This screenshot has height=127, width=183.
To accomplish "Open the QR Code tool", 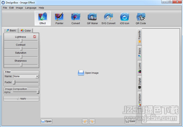I will pos(141,18).
